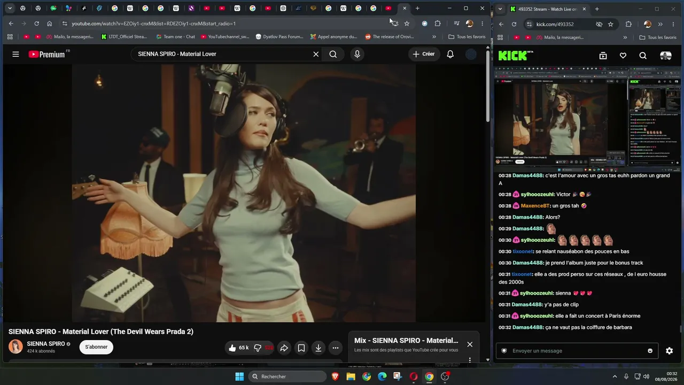Viewport: 684px width, 385px height.
Task: Click the taskbar Rechercher search box
Action: [x=288, y=376]
